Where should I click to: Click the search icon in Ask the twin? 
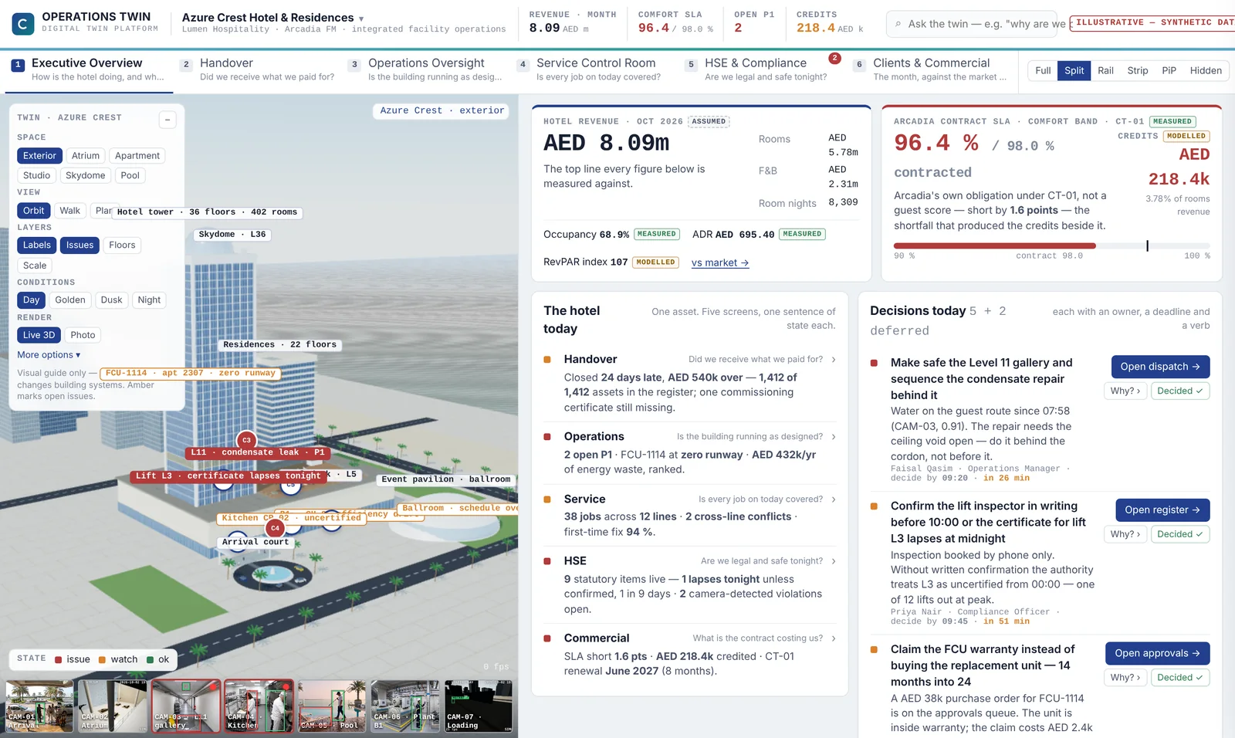[x=898, y=24]
